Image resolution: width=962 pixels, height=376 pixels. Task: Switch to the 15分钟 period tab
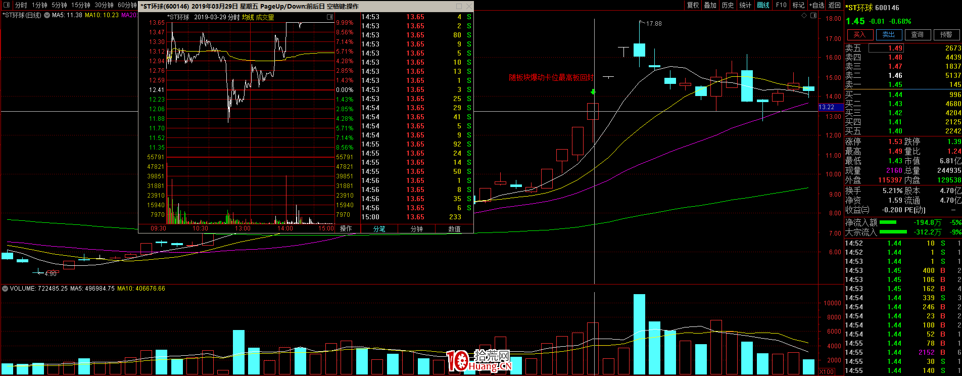click(80, 5)
